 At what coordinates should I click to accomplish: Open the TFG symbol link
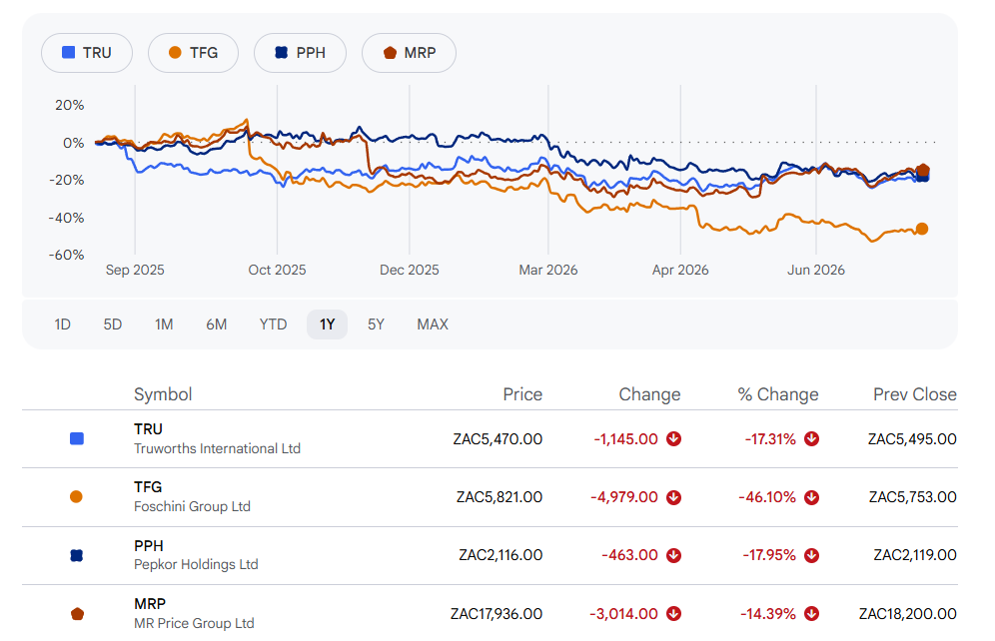click(148, 487)
